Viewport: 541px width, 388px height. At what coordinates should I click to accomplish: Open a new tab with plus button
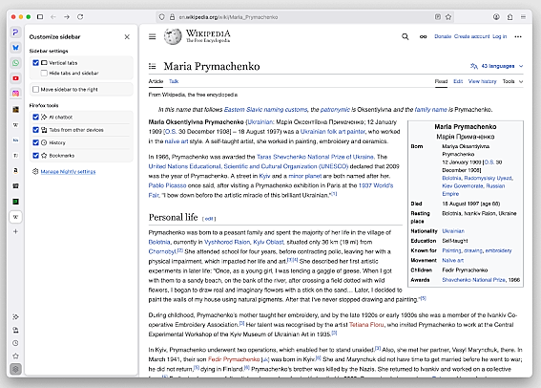15,231
